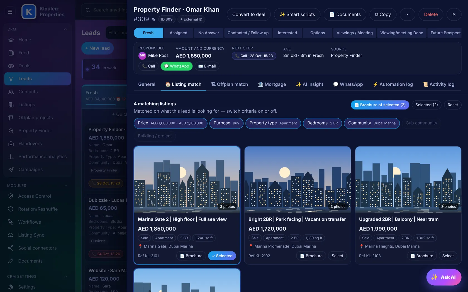Enable the Sub community criteria chip

tap(421, 123)
